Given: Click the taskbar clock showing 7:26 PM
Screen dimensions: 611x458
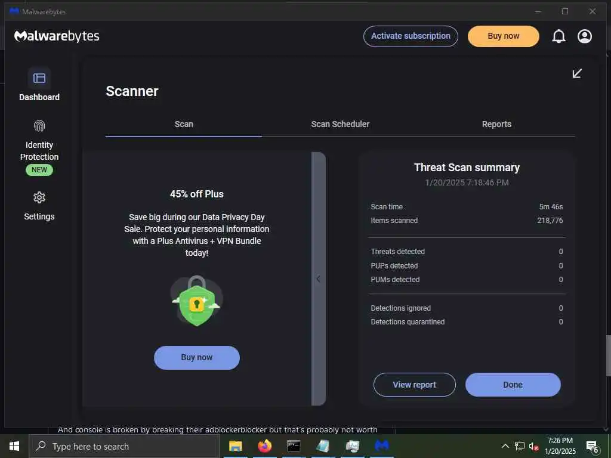Looking at the screenshot, I should pyautogui.click(x=560, y=446).
